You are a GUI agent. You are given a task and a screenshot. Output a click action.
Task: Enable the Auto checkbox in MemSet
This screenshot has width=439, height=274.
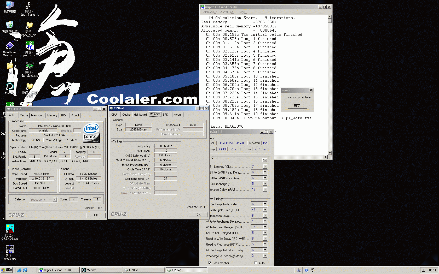click(x=256, y=263)
